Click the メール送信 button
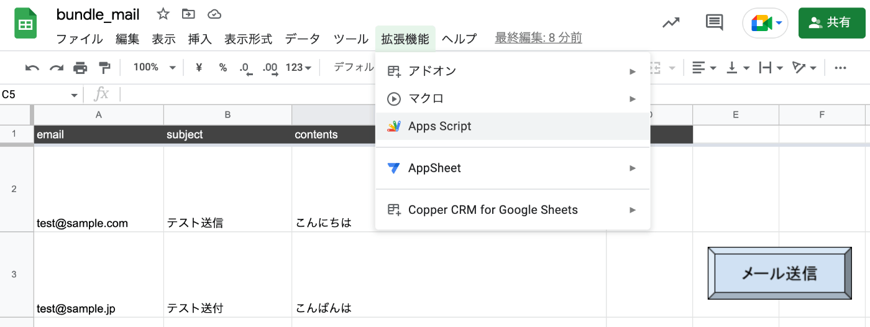The height and width of the screenshot is (327, 870). click(779, 273)
